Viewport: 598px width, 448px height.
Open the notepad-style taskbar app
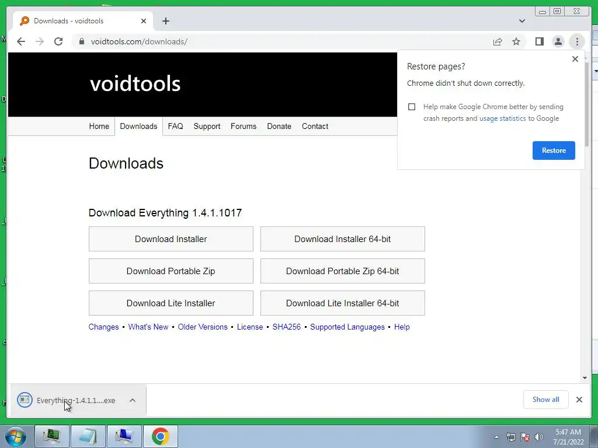click(x=88, y=436)
